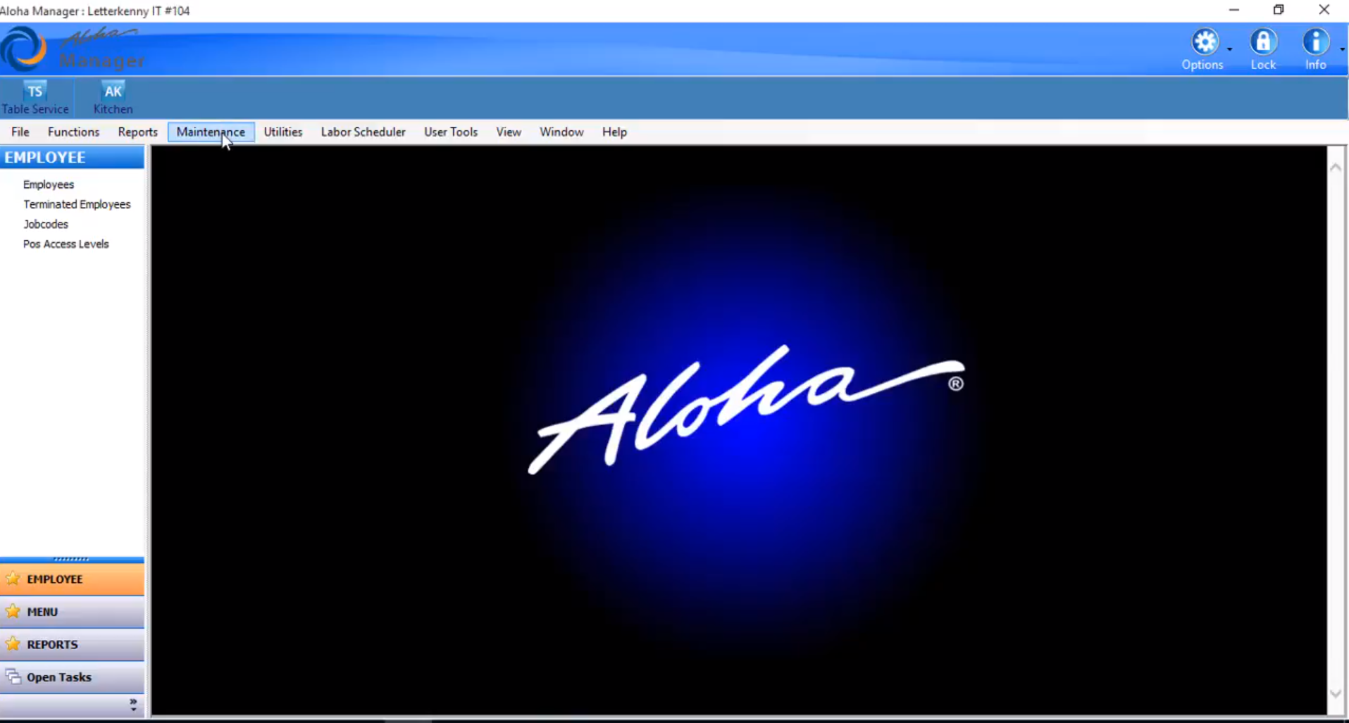Expand the Options dropdown arrow
Image resolution: width=1349 pixels, height=723 pixels.
tap(1229, 49)
